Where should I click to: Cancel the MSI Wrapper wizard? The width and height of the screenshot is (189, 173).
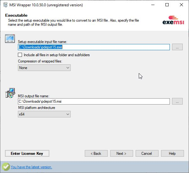(147, 153)
